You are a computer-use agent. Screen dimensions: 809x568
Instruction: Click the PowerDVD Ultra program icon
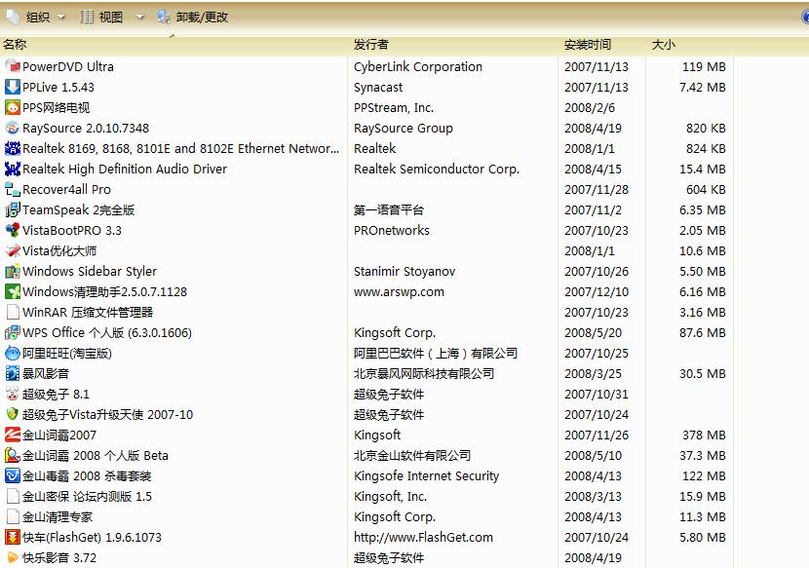click(13, 66)
